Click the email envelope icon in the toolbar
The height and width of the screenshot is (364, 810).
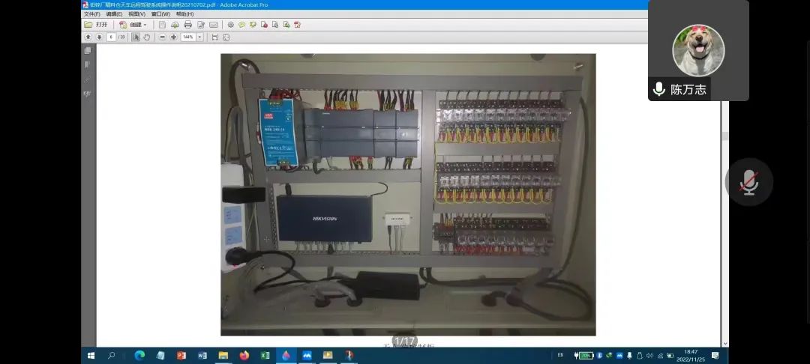pyautogui.click(x=213, y=25)
